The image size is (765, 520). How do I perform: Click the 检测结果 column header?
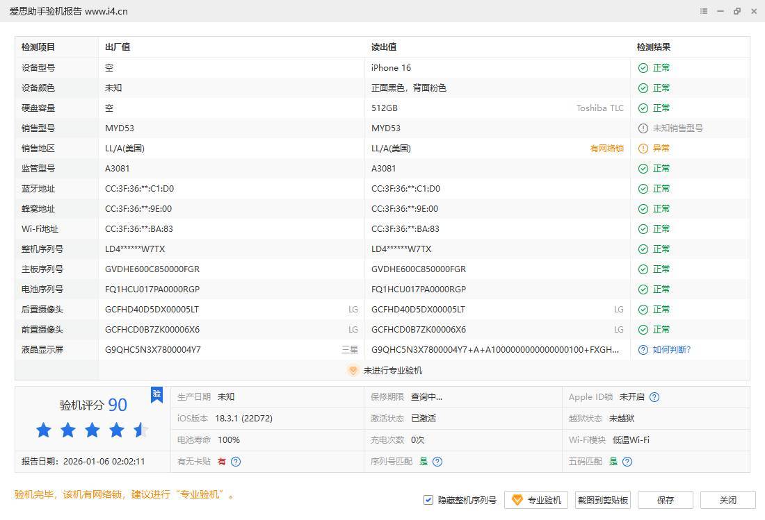point(654,47)
